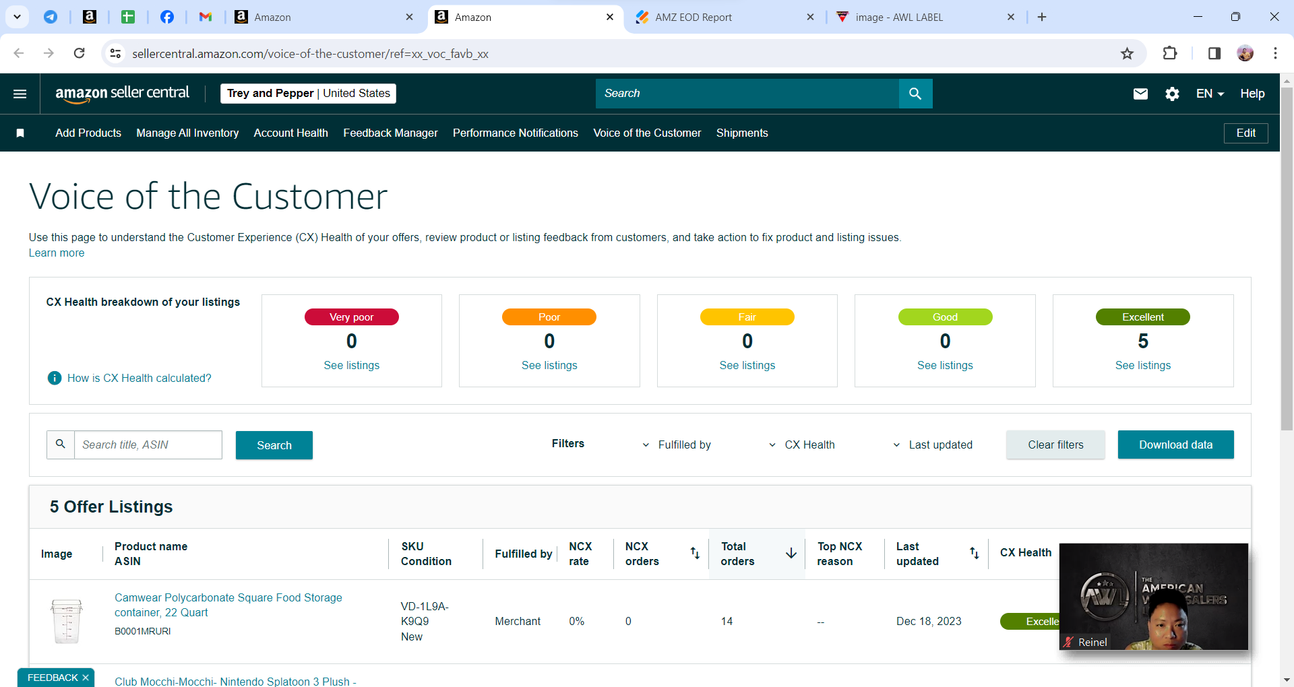
Task: Bookmark this page with star icon
Action: point(1127,54)
